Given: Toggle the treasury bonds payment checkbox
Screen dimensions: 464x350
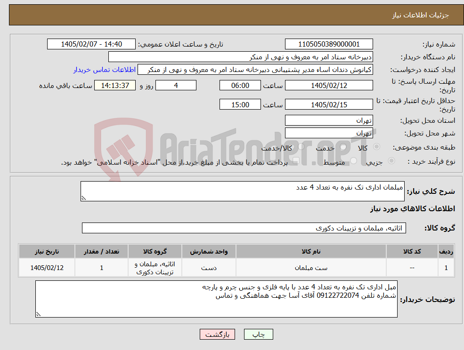Looking at the screenshot, I should click(x=295, y=161).
